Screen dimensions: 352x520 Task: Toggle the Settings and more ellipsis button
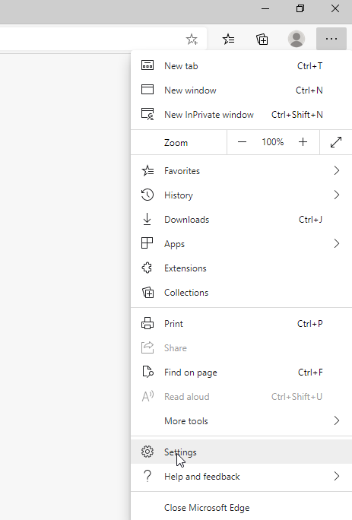point(331,39)
